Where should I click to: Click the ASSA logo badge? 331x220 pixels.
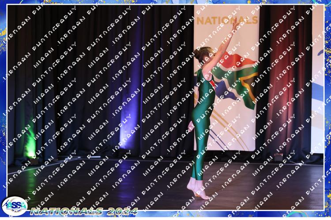15,206
